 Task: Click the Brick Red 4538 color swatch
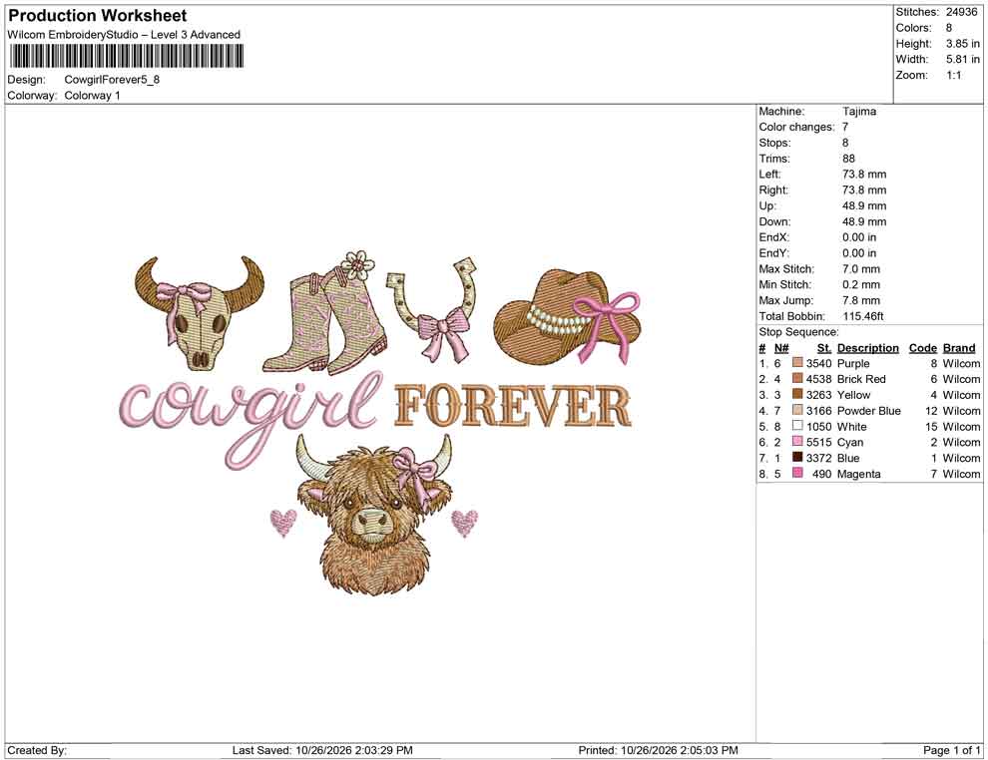pyautogui.click(x=797, y=378)
